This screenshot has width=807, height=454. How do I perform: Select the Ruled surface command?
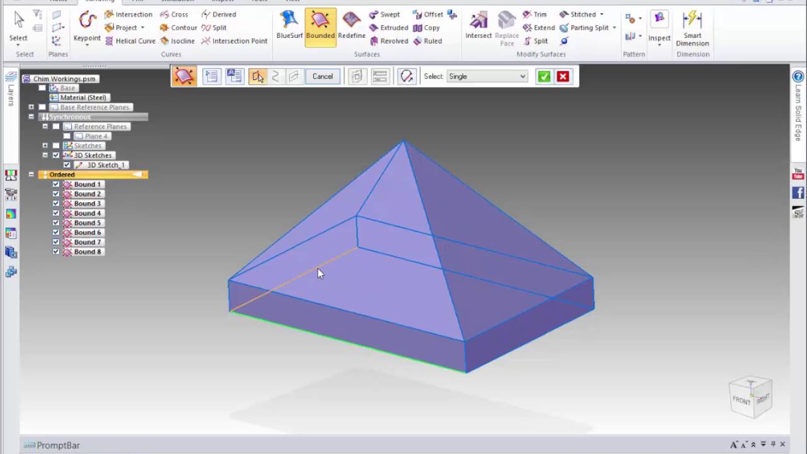[x=427, y=41]
